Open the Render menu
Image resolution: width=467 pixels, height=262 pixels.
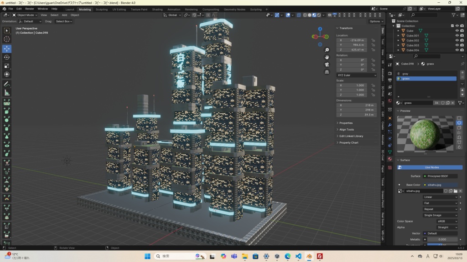point(30,9)
